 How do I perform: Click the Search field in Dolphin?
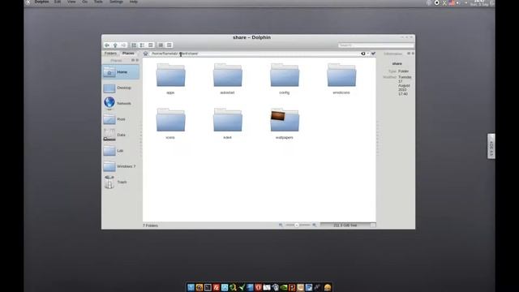[375, 45]
